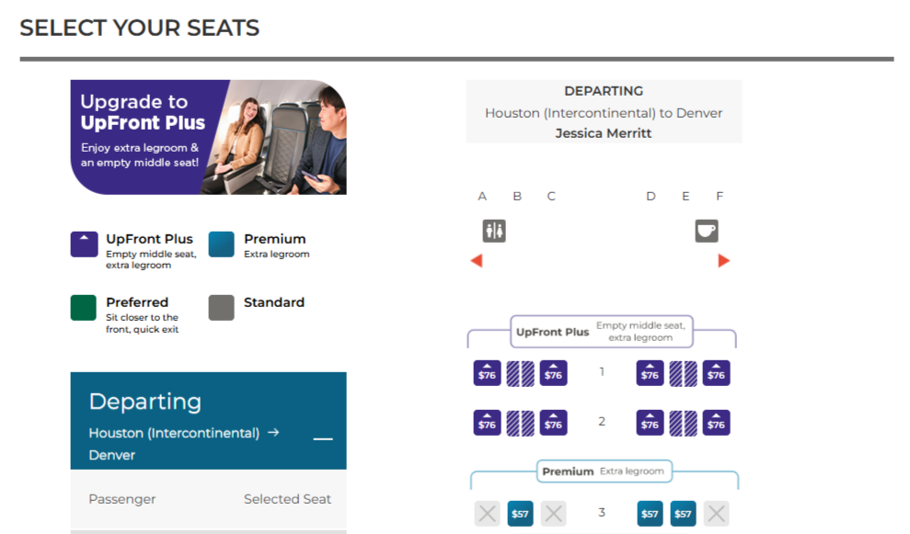Click the Preferred green legend swatch
Viewport: 910px width, 534px height.
[x=84, y=308]
